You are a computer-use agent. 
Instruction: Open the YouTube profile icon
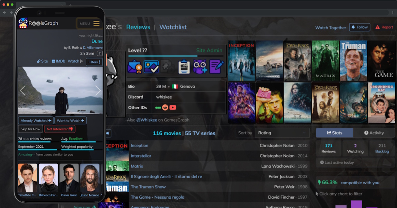click(173, 108)
